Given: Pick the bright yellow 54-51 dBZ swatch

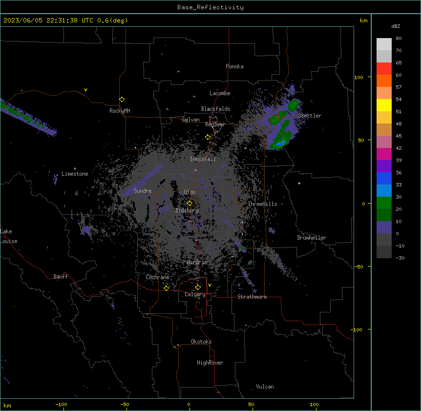Looking at the screenshot, I should click(x=384, y=105).
